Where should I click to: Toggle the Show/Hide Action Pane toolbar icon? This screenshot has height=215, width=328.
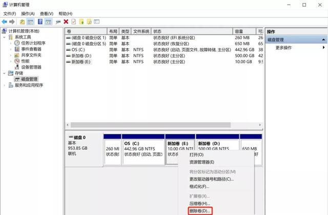pyautogui.click(x=48, y=22)
